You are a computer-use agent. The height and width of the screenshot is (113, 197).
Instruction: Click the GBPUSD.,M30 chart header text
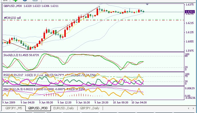coord(31,6)
